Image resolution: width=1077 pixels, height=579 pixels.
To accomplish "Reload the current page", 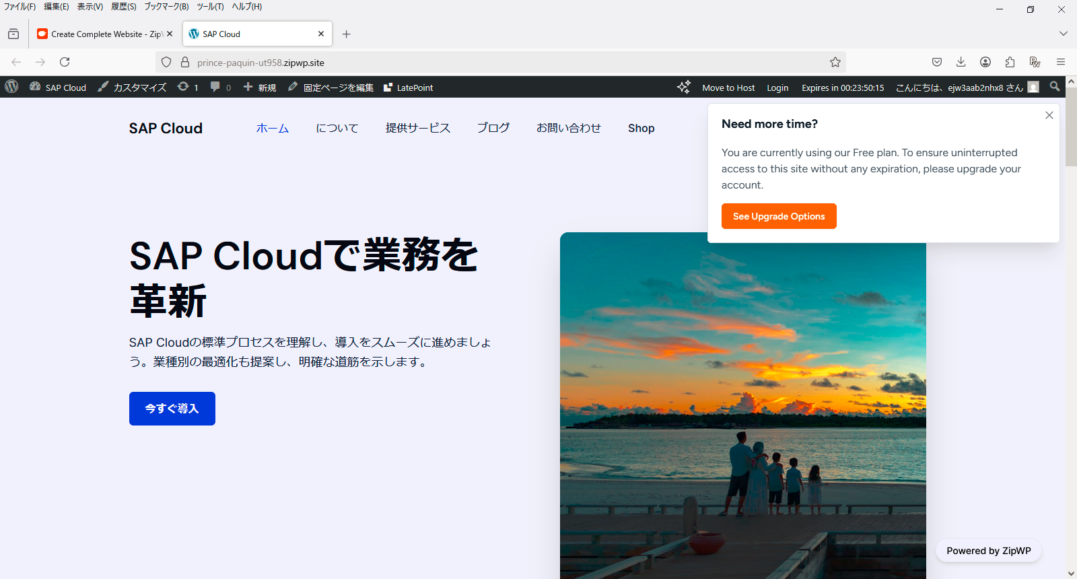I will 65,62.
